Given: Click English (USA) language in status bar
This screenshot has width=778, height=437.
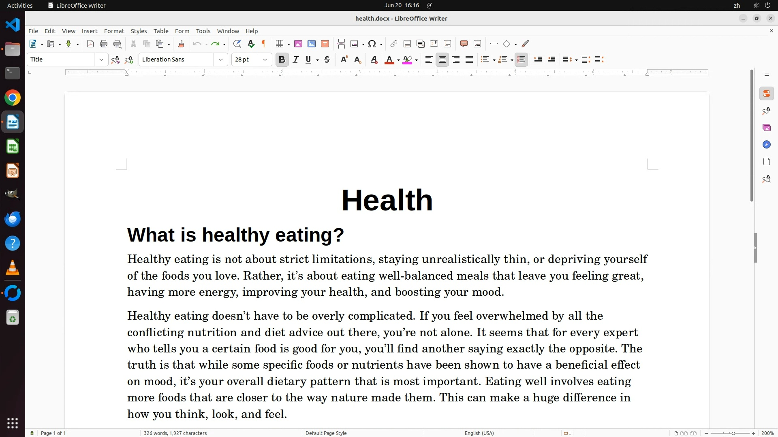Looking at the screenshot, I should 479,433.
